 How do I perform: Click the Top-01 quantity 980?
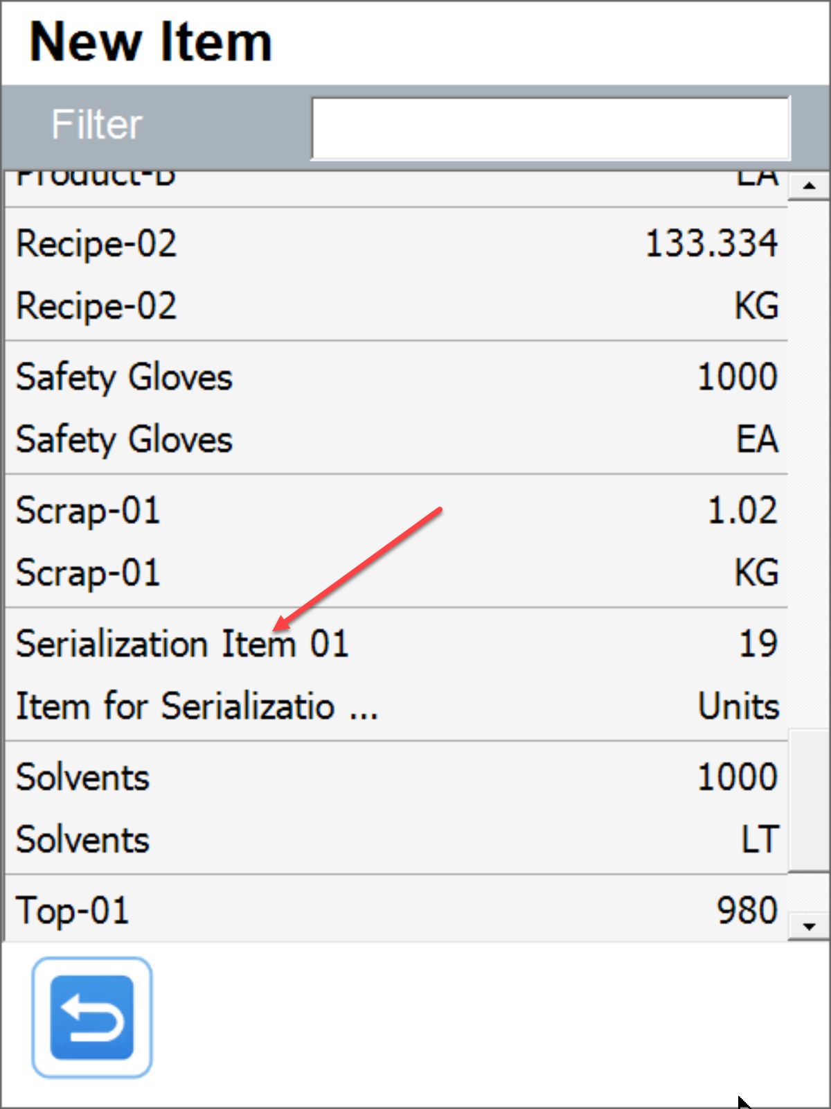(747, 911)
